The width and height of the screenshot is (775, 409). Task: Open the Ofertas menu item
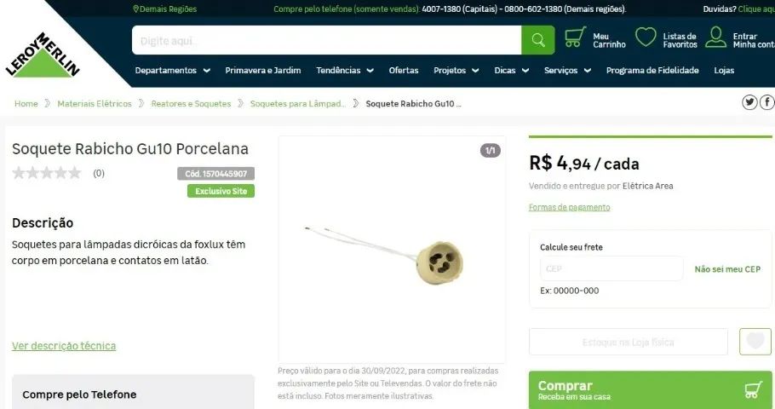click(x=404, y=70)
